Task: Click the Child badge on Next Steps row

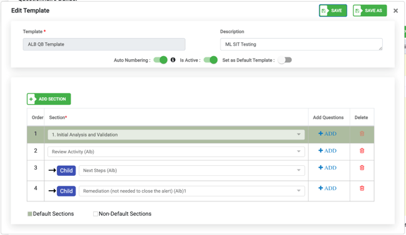Action: [66, 170]
